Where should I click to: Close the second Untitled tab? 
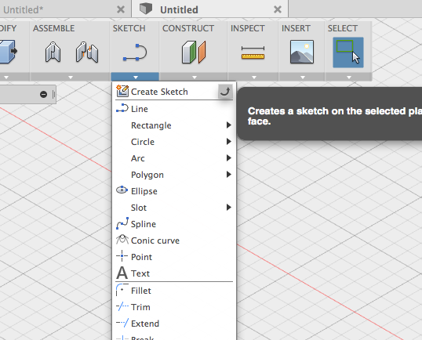pos(278,9)
